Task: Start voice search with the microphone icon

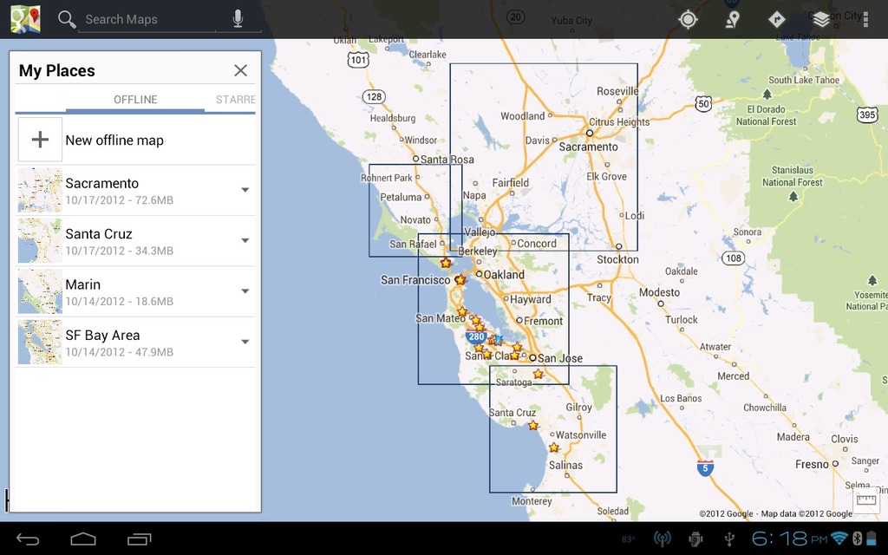Action: 238,19
